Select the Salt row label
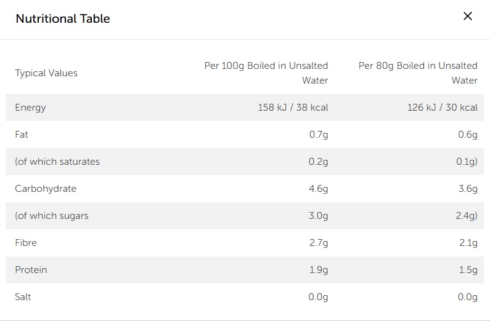This screenshot has width=490, height=321. pos(23,297)
